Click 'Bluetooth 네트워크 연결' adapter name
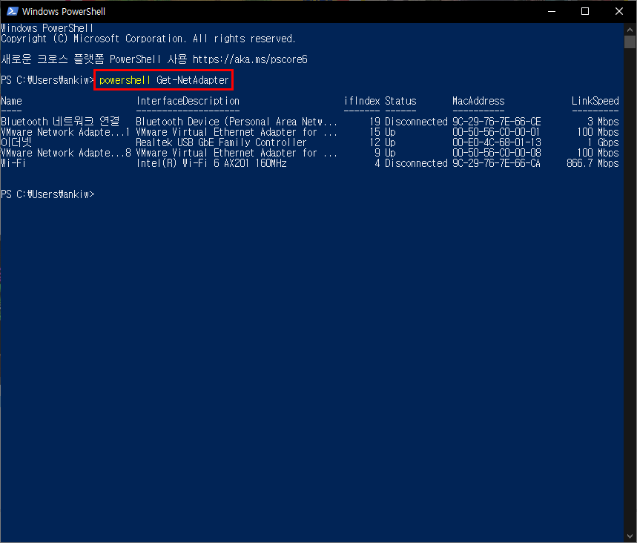 tap(60, 122)
